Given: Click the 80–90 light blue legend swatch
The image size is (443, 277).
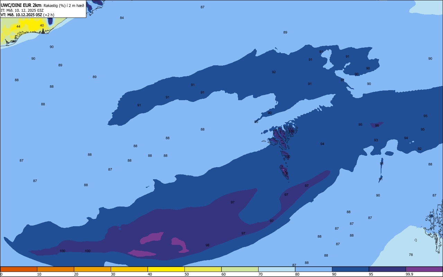Looking at the screenshot, I should (x=314, y=269).
